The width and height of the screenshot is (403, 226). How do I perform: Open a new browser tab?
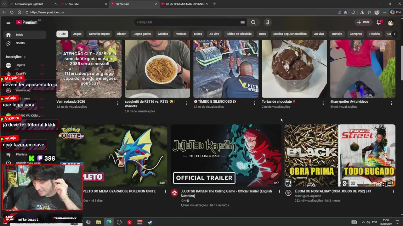(x=214, y=4)
